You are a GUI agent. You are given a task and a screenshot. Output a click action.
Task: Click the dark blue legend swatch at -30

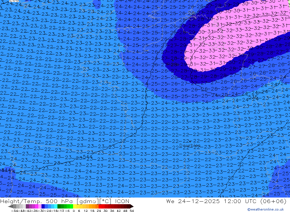(43, 206)
